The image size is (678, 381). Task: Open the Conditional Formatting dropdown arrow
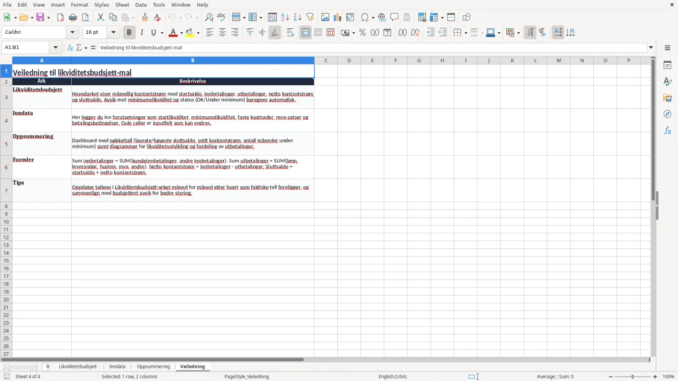518,33
